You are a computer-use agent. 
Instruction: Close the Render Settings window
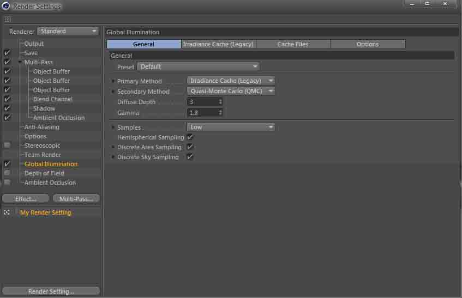point(445,4)
